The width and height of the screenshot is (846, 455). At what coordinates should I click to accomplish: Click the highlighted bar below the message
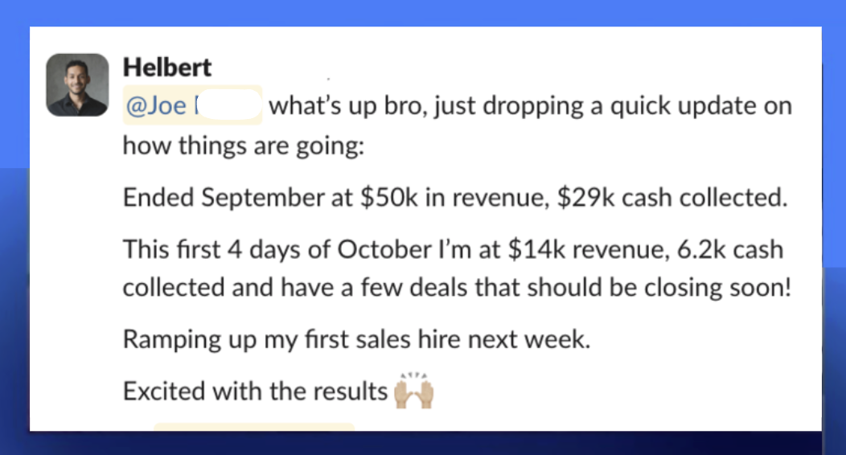[x=254, y=427]
